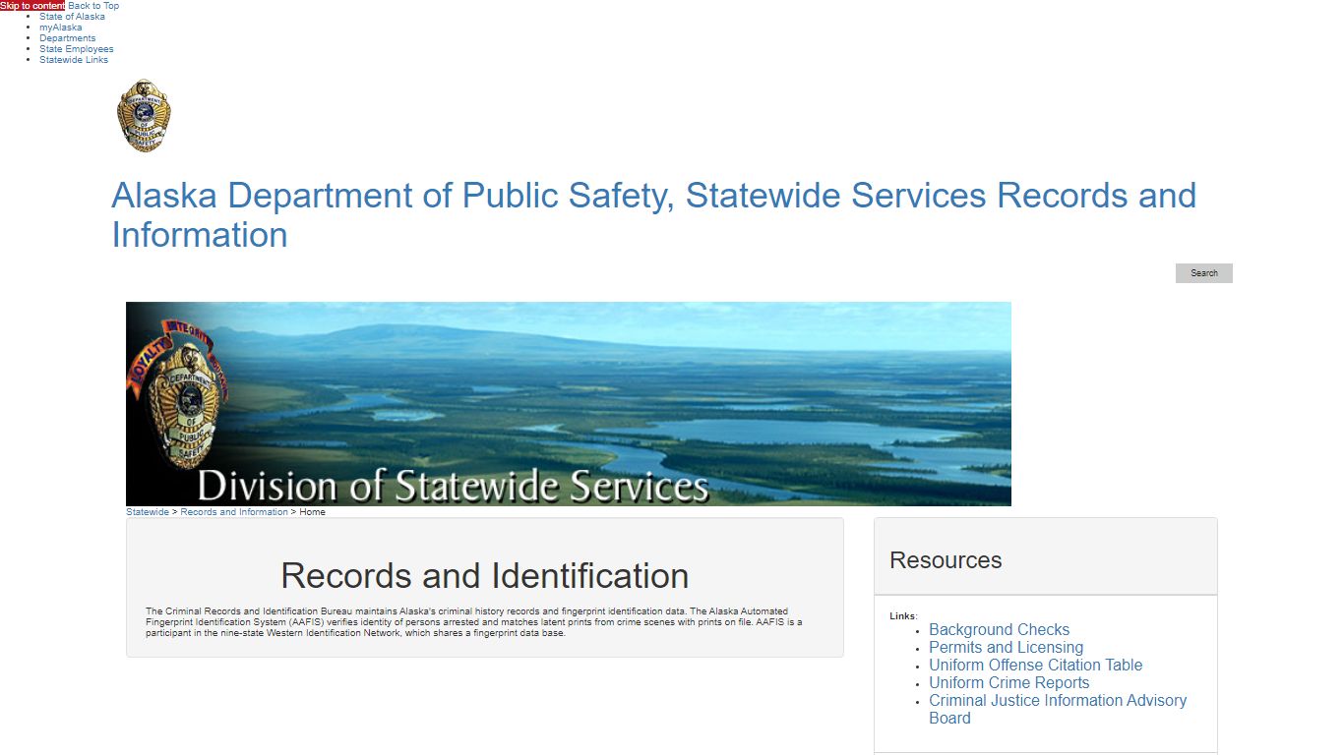Viewport: 1344px width, 755px height.
Task: Go to Records and Information breadcrumb
Action: pyautogui.click(x=234, y=512)
